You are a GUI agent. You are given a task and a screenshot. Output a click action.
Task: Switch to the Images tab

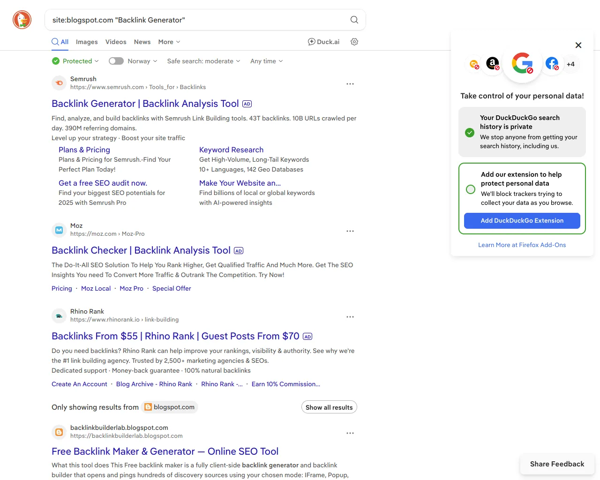point(87,42)
